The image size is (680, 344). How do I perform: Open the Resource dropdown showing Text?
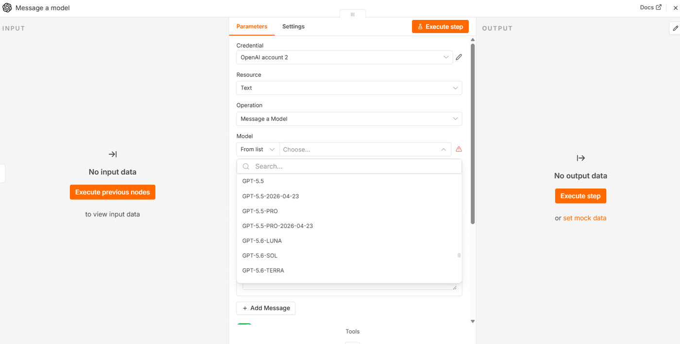click(x=349, y=88)
